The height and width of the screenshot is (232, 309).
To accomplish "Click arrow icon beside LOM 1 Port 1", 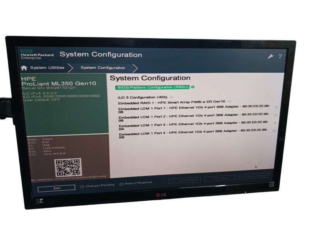I will coord(277,107).
